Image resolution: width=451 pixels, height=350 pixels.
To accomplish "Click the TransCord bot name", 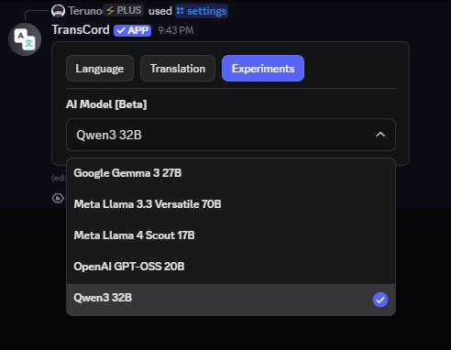I will [81, 29].
